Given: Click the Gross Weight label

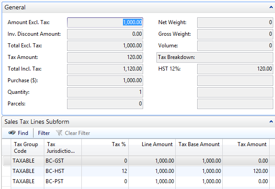Looking at the screenshot, I should point(174,34).
